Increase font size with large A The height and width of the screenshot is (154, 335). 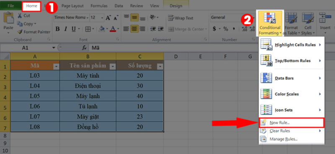pos(108,18)
